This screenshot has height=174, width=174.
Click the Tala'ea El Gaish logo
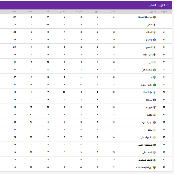click(154, 138)
